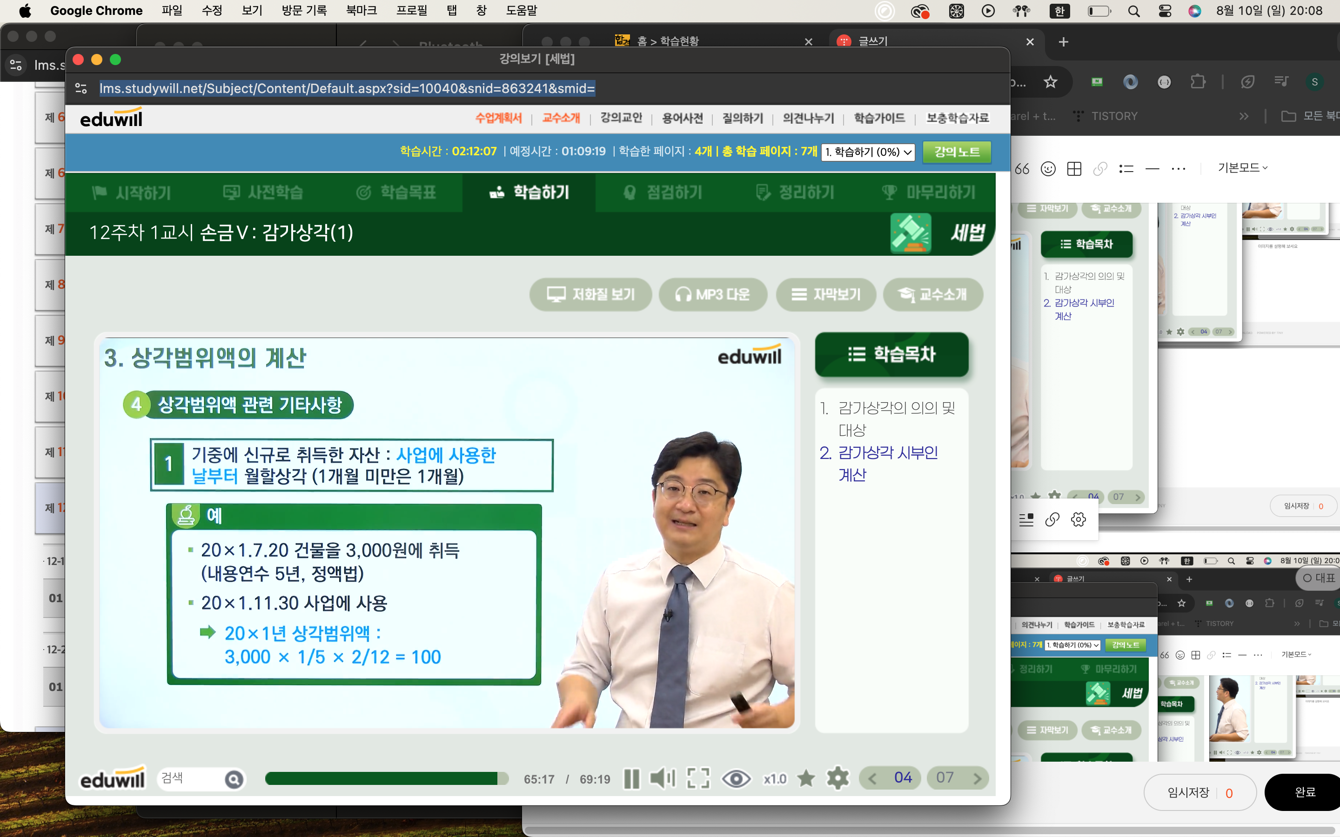
Task: Open 보충학습자료 in top navigation
Action: pos(958,118)
